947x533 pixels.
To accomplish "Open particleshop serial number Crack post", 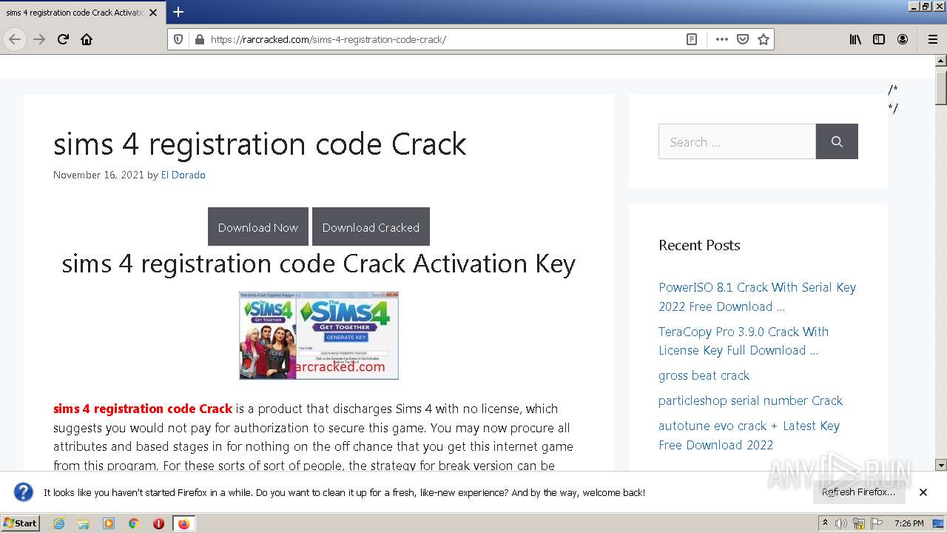I will click(750, 400).
